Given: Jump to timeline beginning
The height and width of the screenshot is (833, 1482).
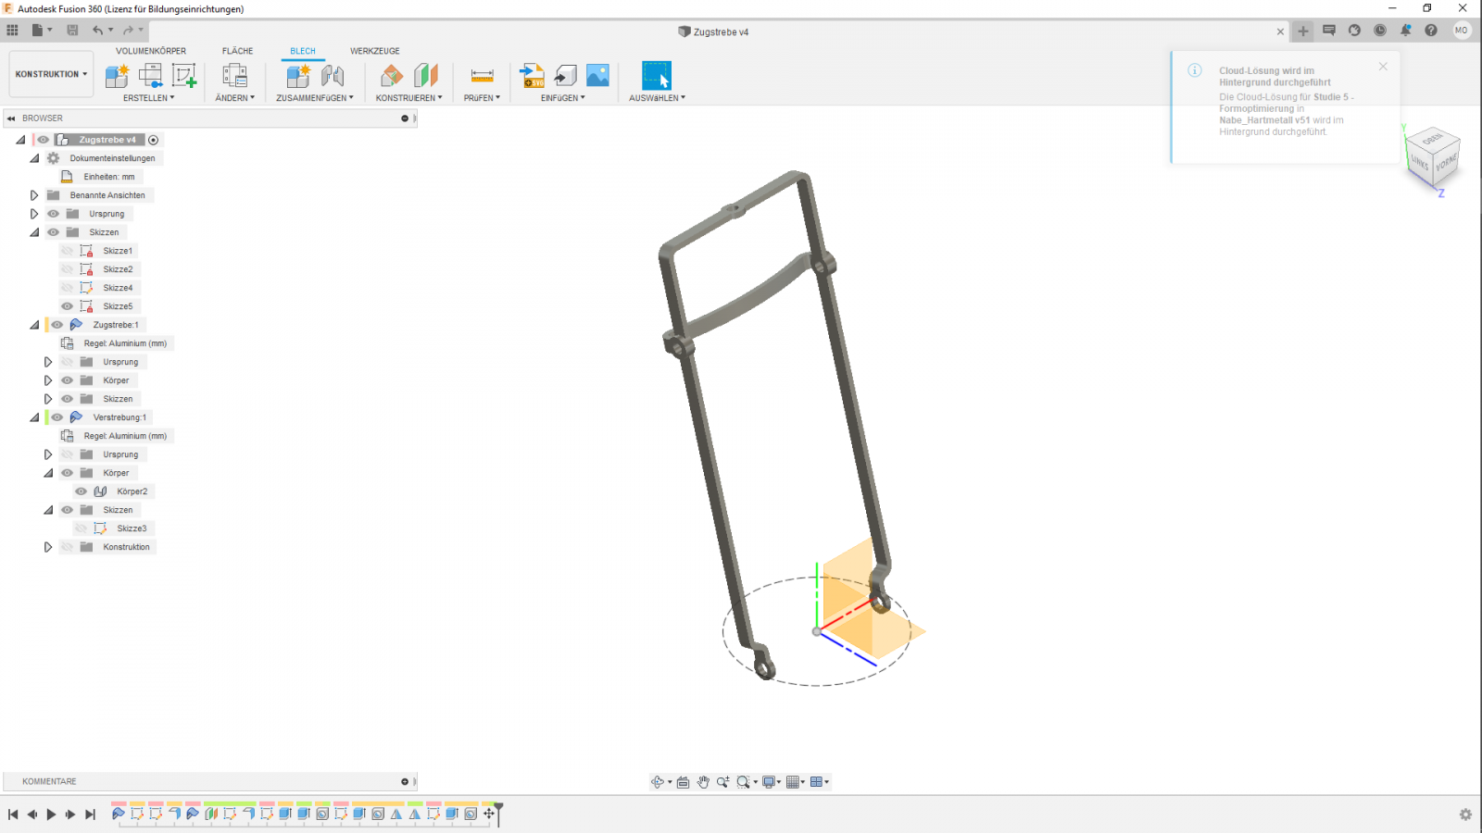Looking at the screenshot, I should click(13, 814).
